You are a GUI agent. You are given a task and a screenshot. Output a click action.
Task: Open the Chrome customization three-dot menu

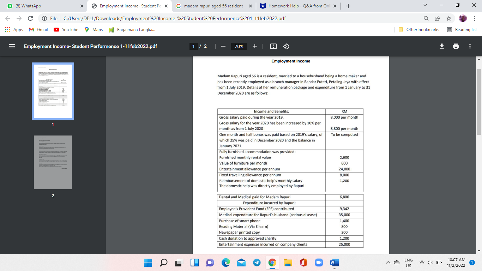coord(474,18)
